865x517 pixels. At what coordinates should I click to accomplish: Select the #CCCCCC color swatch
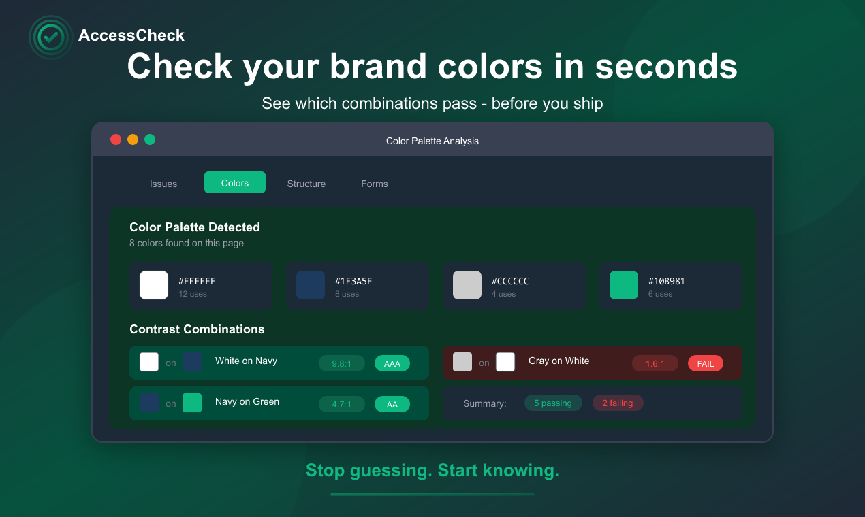click(467, 285)
